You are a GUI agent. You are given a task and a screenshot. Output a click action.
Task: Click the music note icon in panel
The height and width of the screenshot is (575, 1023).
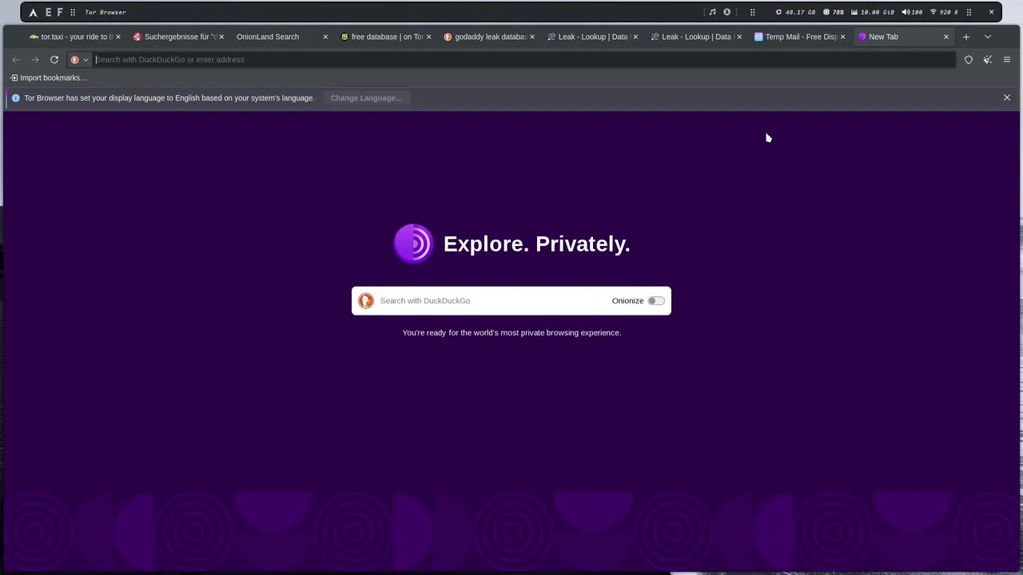coord(712,12)
